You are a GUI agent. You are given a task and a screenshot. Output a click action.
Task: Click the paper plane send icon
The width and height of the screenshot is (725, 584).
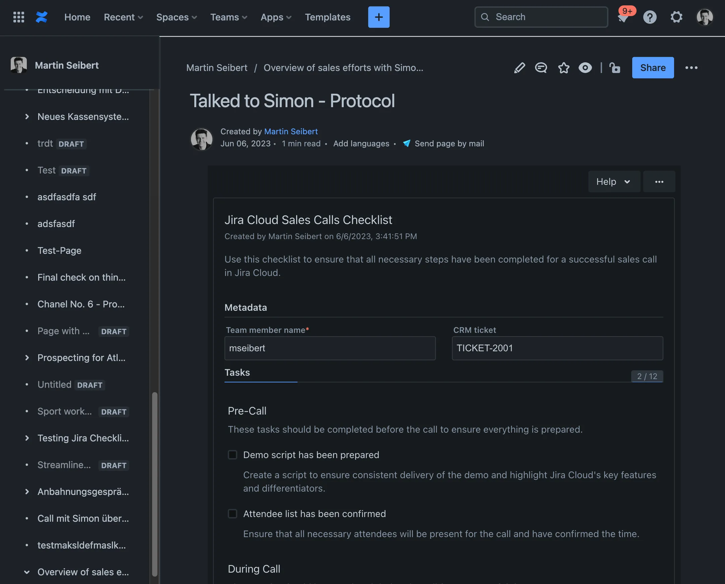(x=407, y=143)
